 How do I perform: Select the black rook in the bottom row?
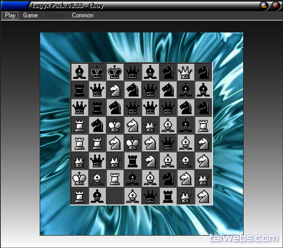pyautogui.click(x=168, y=196)
